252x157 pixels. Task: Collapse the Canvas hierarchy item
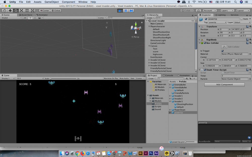pyautogui.click(x=149, y=46)
